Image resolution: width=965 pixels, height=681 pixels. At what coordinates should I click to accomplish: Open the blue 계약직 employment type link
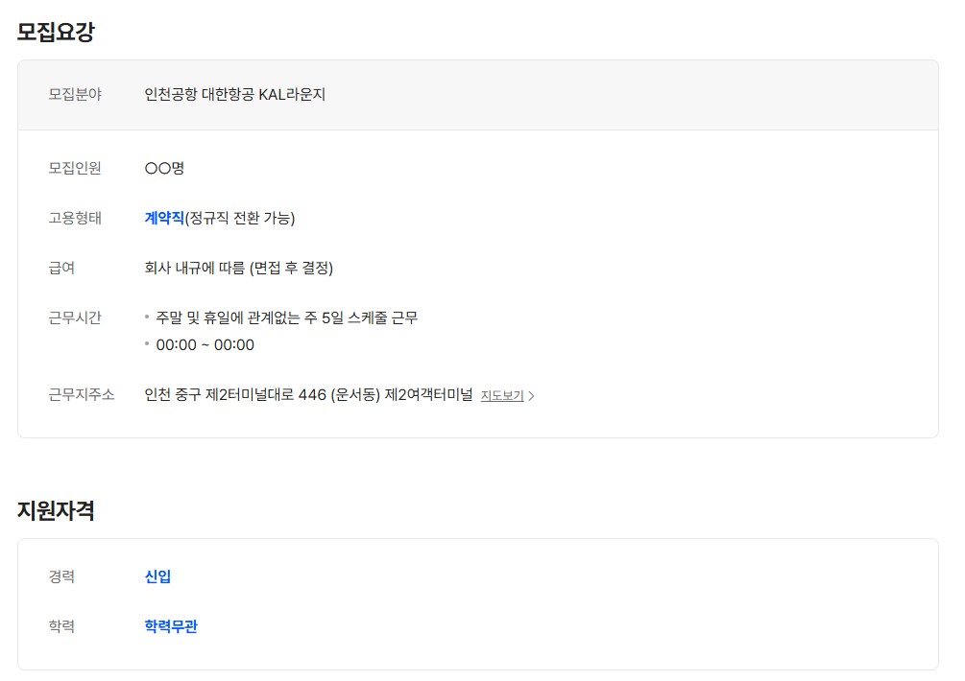[x=164, y=218]
